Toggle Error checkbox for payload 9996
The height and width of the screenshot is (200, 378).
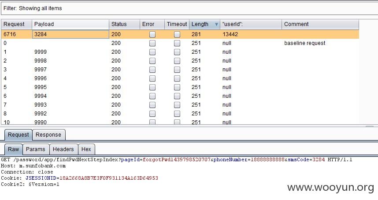click(x=152, y=78)
